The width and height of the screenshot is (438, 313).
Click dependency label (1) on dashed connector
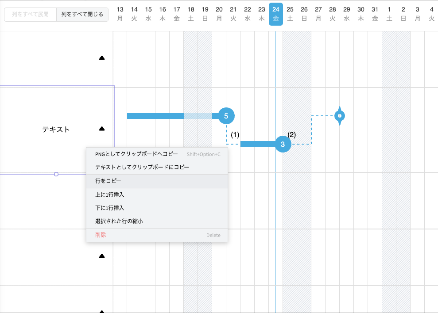(235, 134)
